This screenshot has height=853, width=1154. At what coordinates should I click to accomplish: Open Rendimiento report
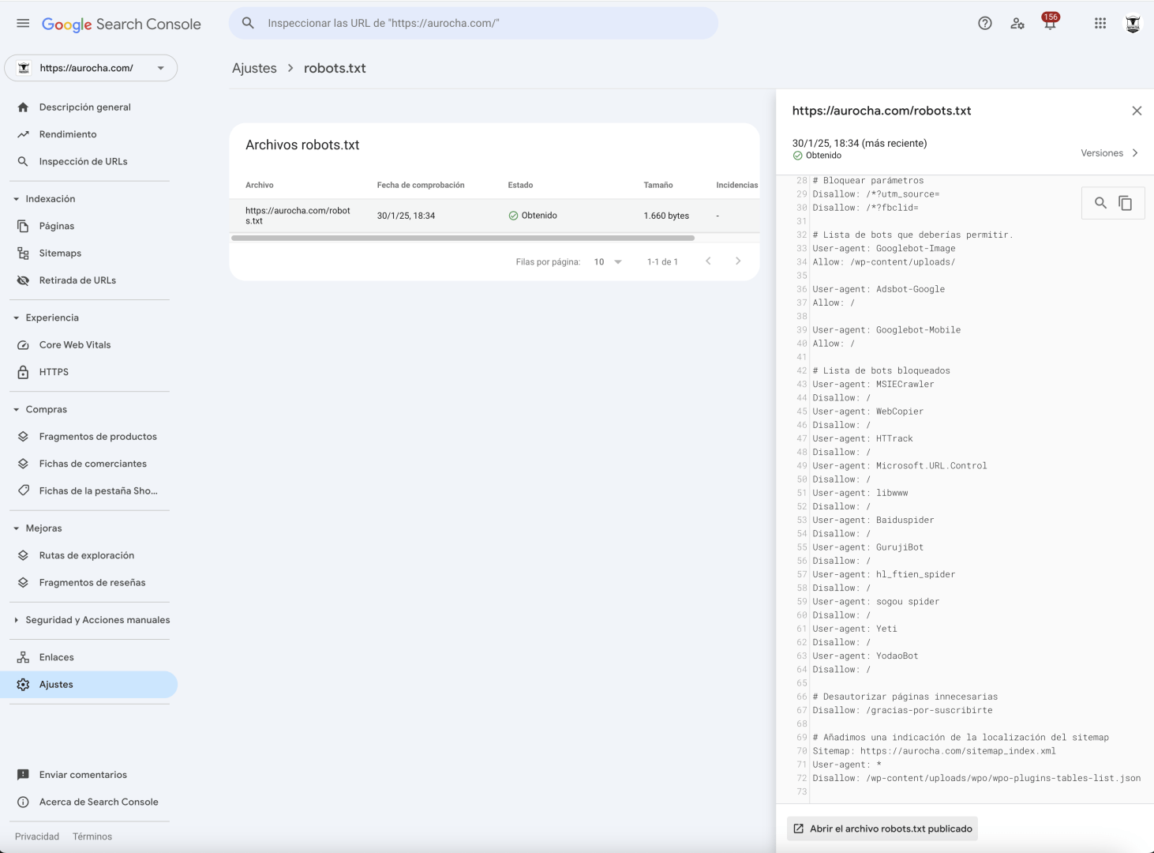click(x=68, y=134)
